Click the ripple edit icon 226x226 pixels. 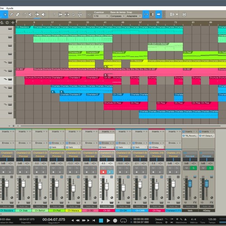pyautogui.click(x=152, y=14)
